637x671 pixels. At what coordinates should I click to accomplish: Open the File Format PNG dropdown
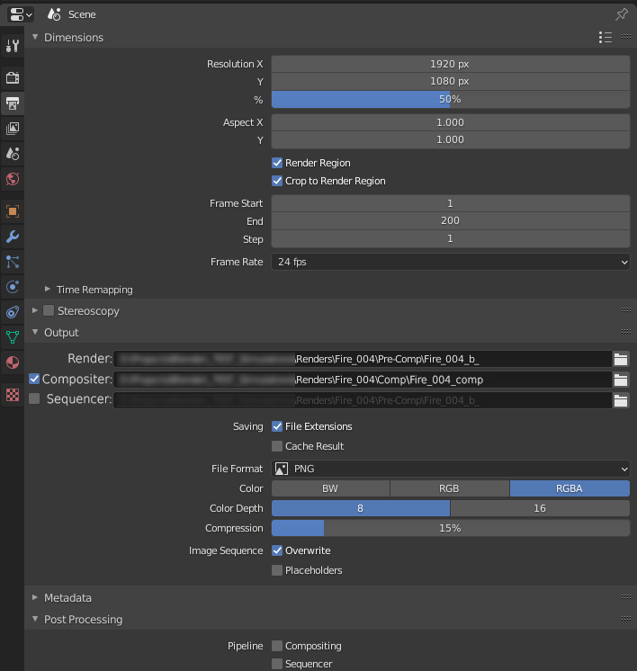pos(451,469)
